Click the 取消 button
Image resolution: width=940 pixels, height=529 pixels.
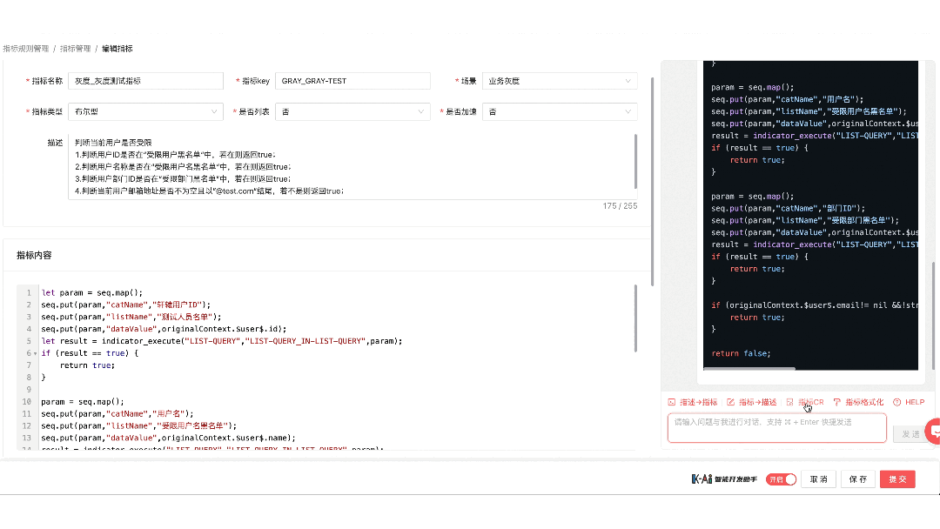coord(818,479)
